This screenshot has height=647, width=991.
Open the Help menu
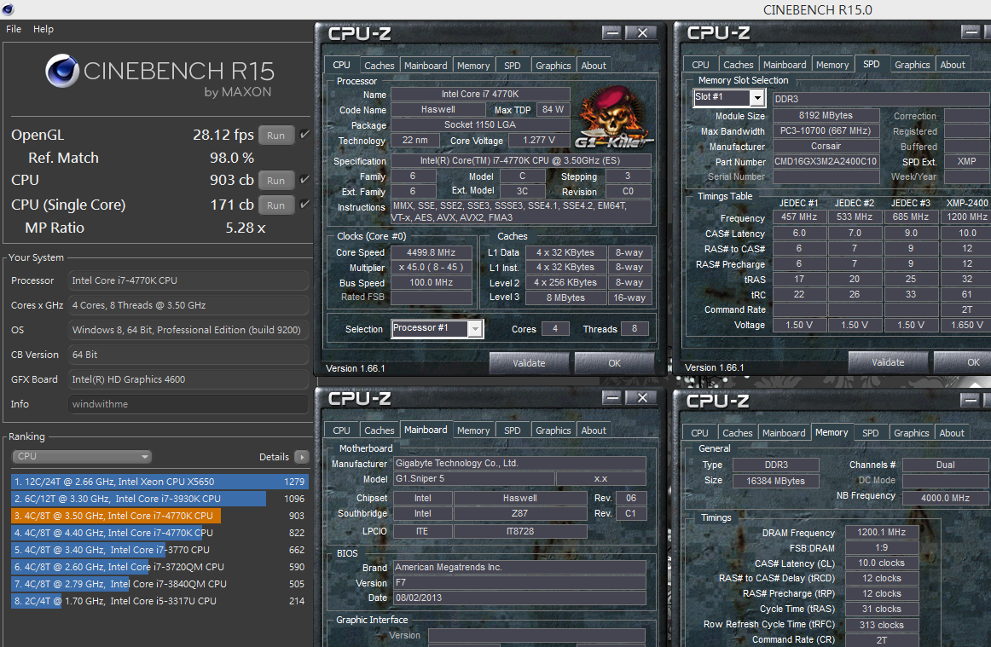[43, 28]
